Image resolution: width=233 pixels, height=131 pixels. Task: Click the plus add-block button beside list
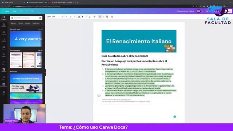click(99, 95)
